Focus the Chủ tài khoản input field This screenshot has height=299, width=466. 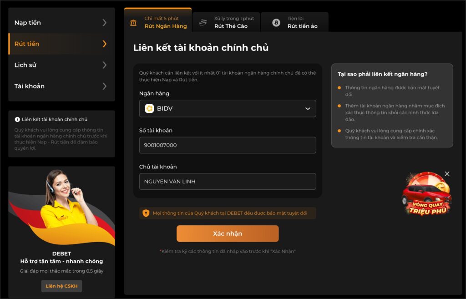(228, 181)
